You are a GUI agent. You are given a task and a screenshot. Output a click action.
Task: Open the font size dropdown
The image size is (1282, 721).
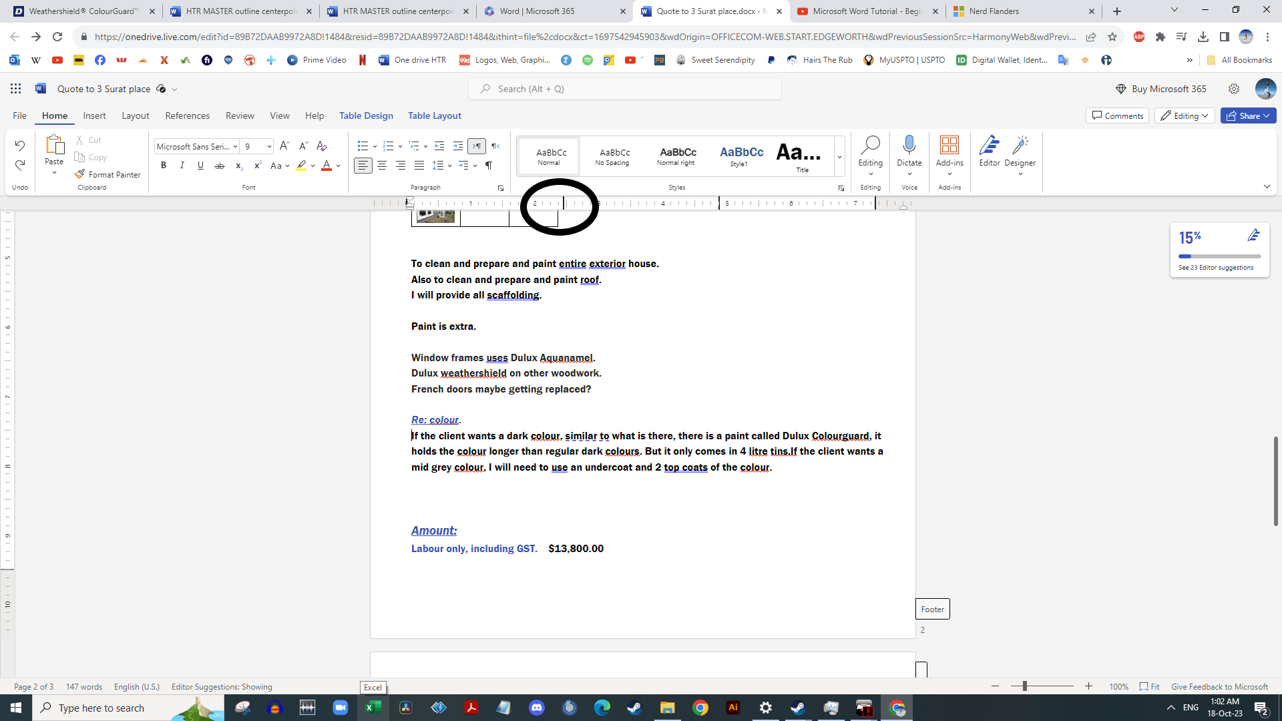268,146
